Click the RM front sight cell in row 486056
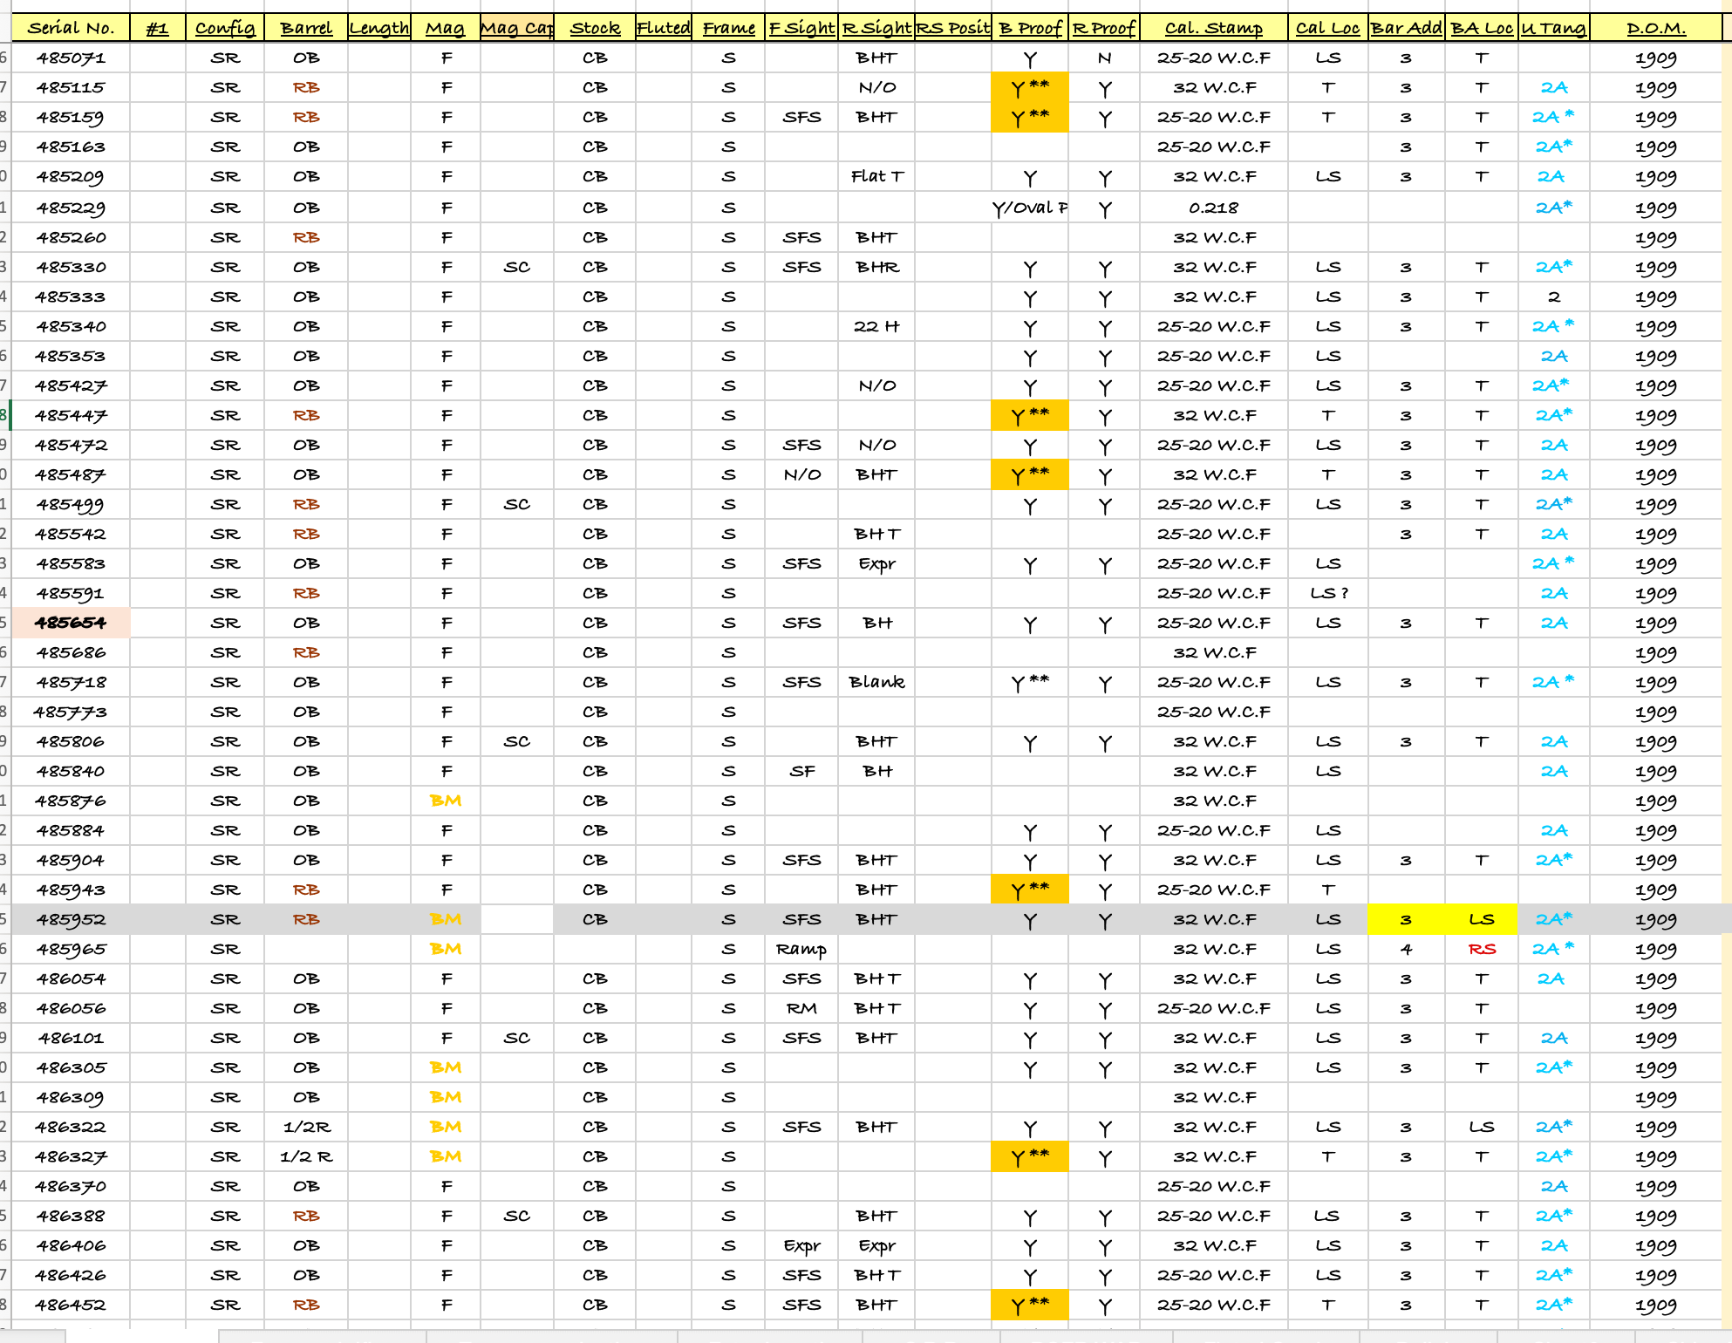1732x1343 pixels. [x=801, y=1008]
